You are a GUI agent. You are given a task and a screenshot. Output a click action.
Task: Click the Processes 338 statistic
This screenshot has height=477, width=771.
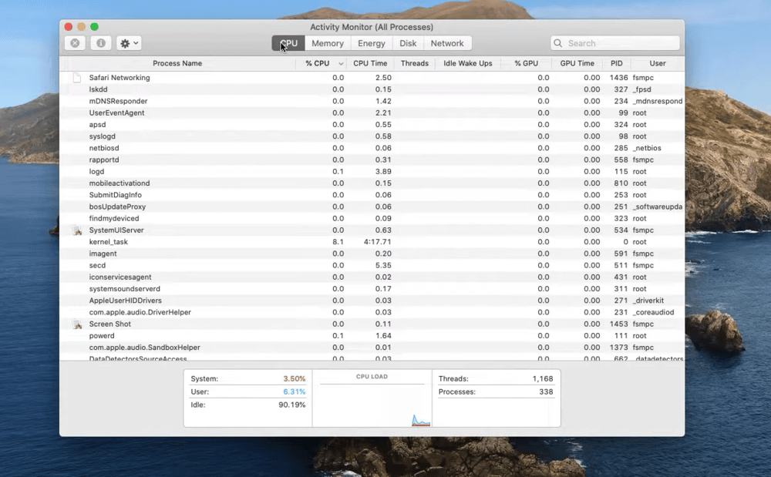pos(496,391)
